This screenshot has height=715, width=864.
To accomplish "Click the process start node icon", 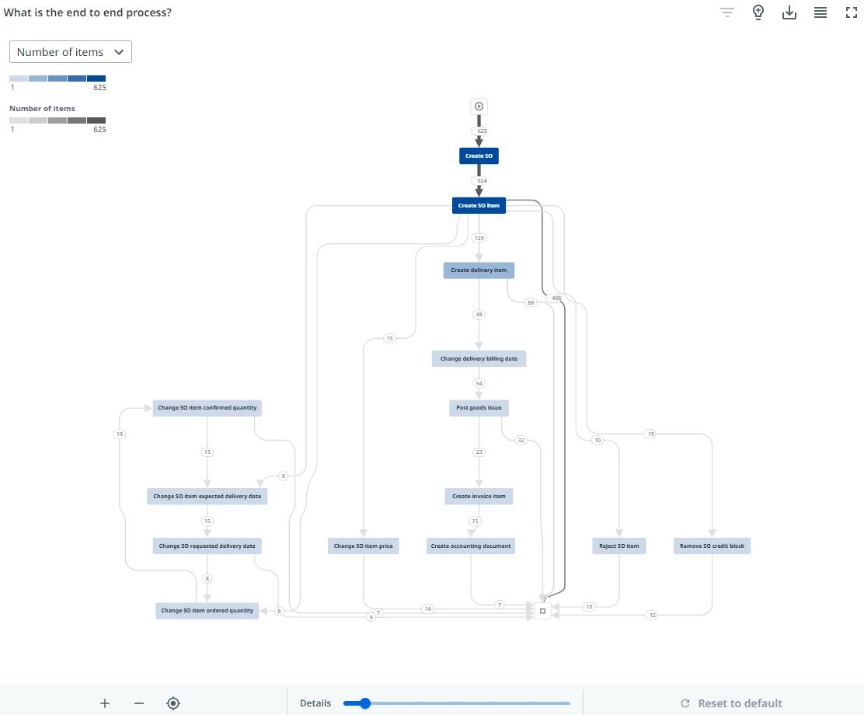I will (479, 106).
